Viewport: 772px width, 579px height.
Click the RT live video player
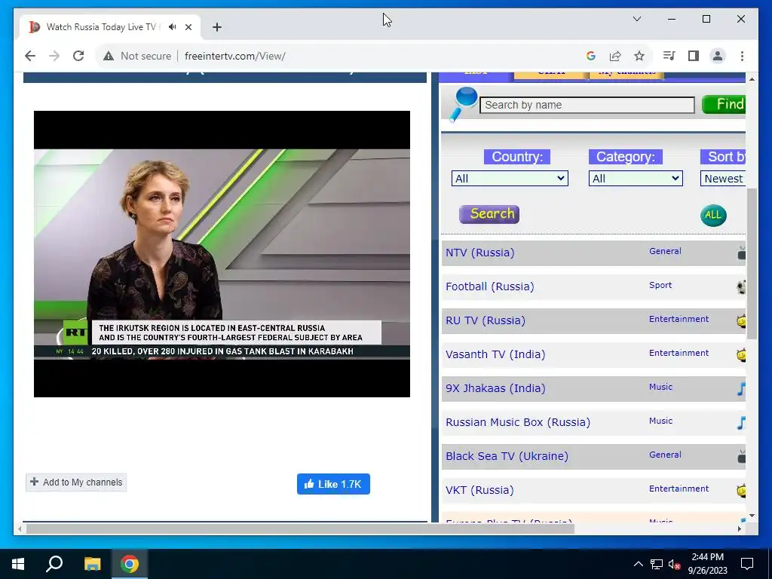click(222, 254)
